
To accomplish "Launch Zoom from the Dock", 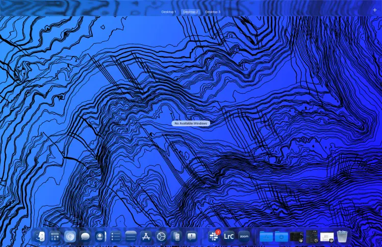I will [244, 236].
